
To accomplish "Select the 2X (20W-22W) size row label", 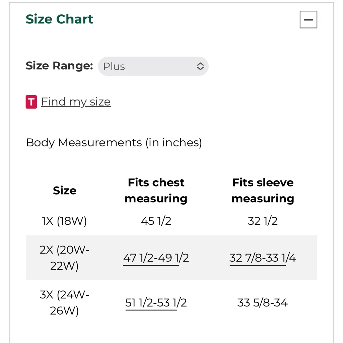I will pos(64,258).
